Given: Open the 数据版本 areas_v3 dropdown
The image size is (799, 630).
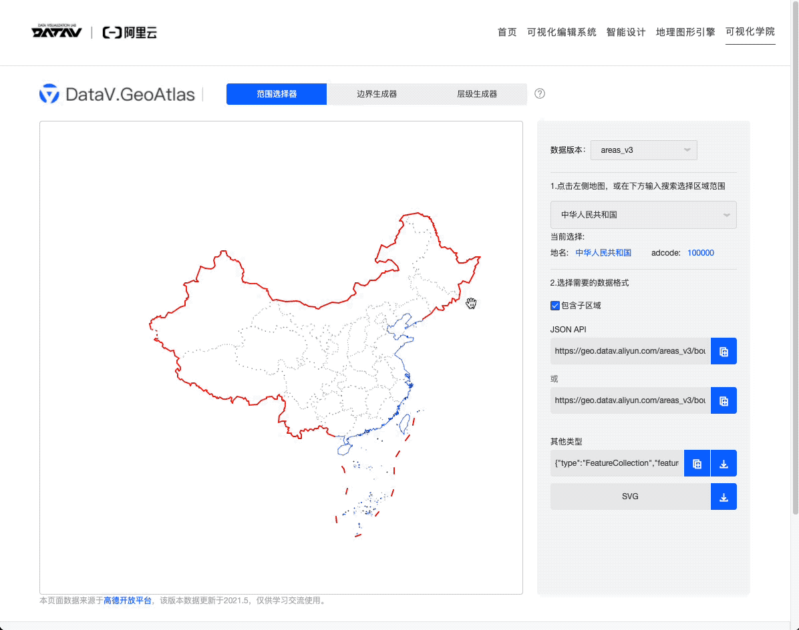Looking at the screenshot, I should (x=643, y=150).
